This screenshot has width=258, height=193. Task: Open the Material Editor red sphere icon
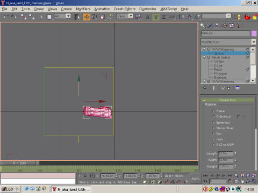pos(247,17)
